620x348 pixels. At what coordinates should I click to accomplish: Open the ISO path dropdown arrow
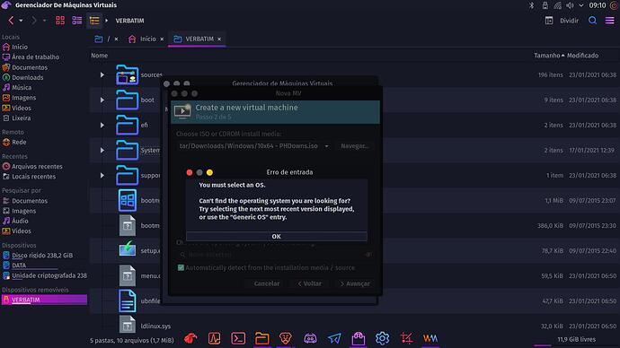click(326, 146)
